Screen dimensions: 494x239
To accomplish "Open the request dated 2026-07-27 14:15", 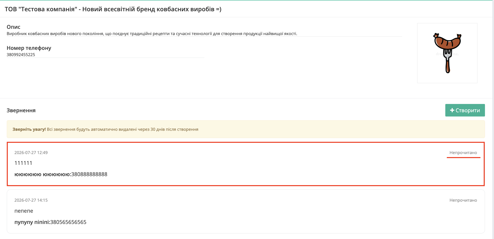I will coord(246,211).
